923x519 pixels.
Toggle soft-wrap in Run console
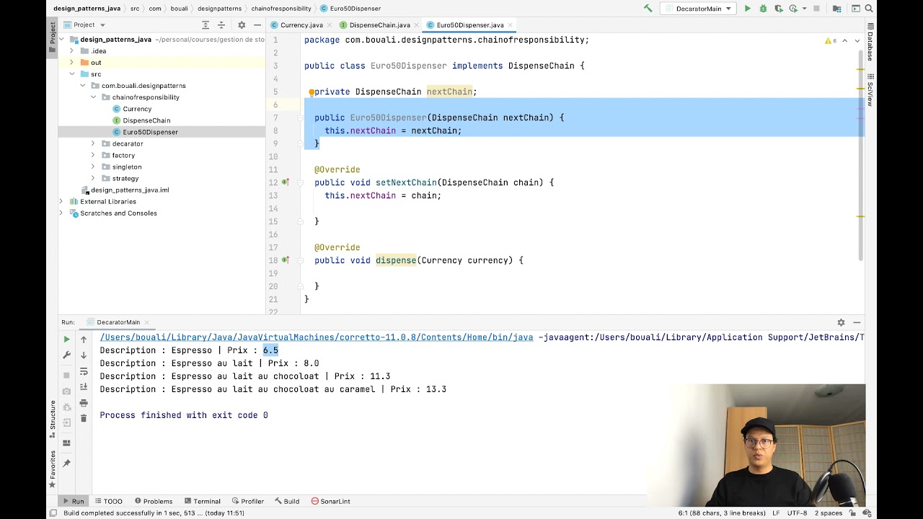pyautogui.click(x=84, y=371)
